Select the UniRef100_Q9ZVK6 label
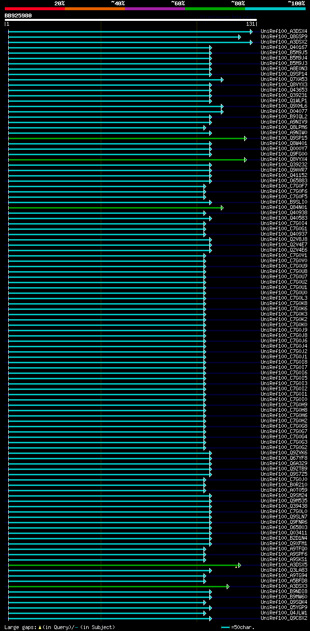310x631 pixels. [x=284, y=453]
